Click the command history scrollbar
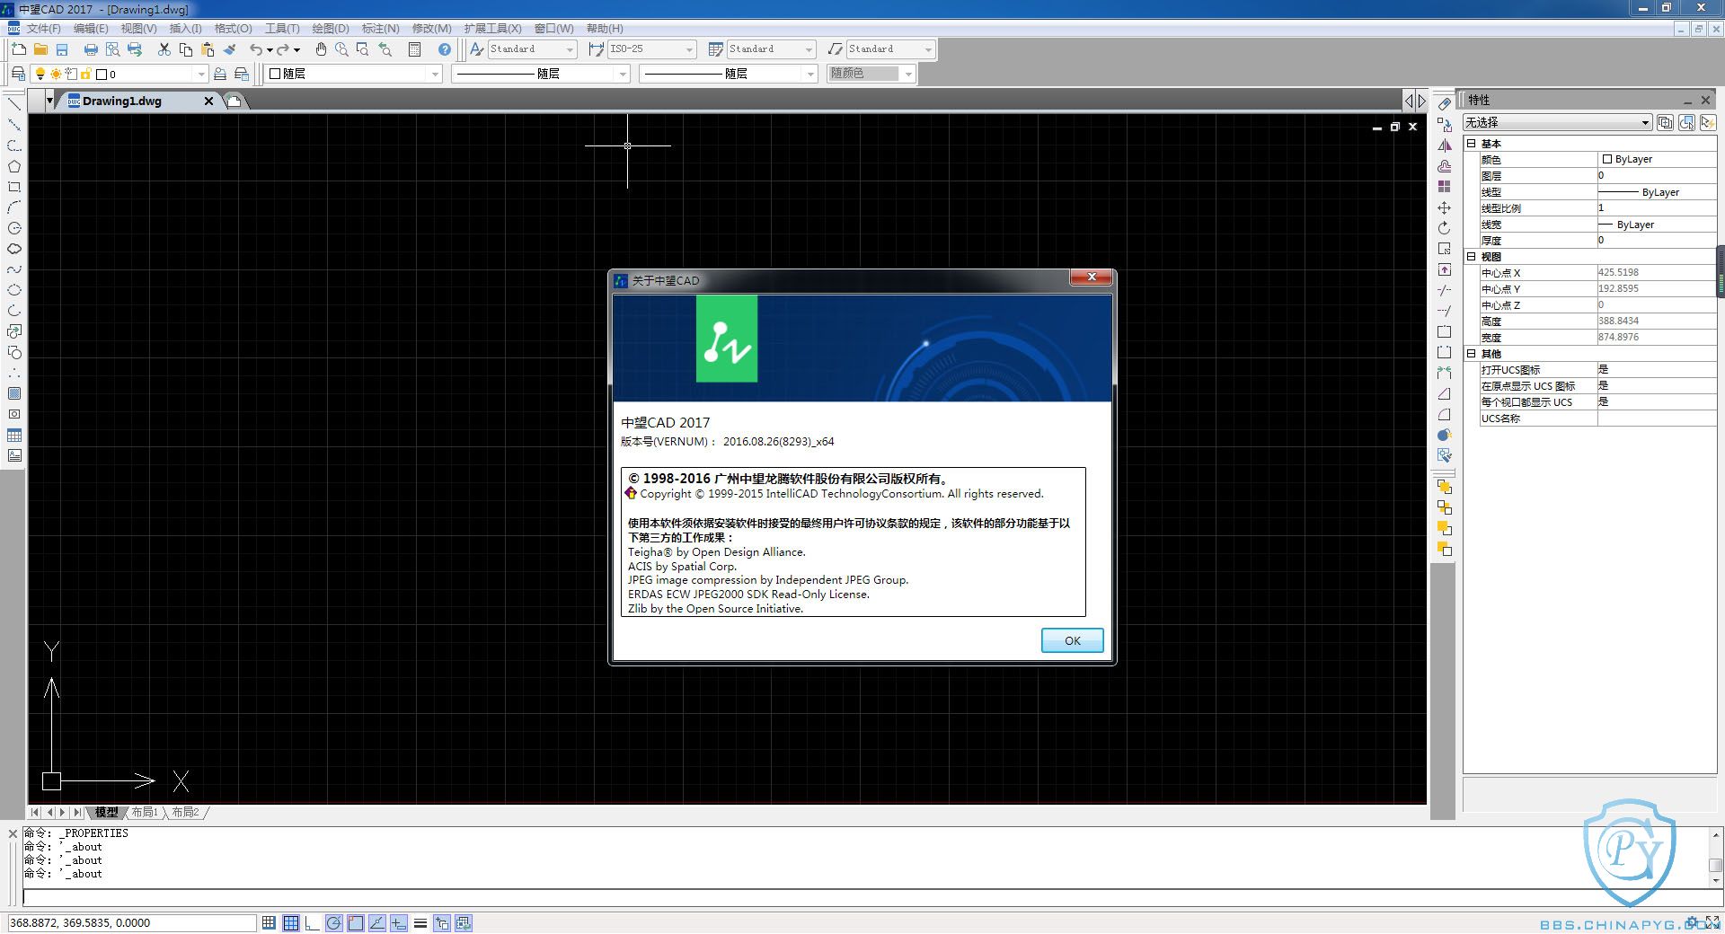This screenshot has width=1725, height=934. (x=1715, y=858)
